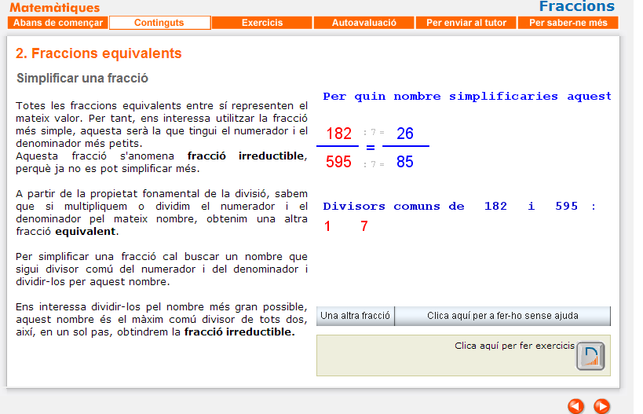Click the red numerator 182
This screenshot has width=643, height=414.
point(338,134)
